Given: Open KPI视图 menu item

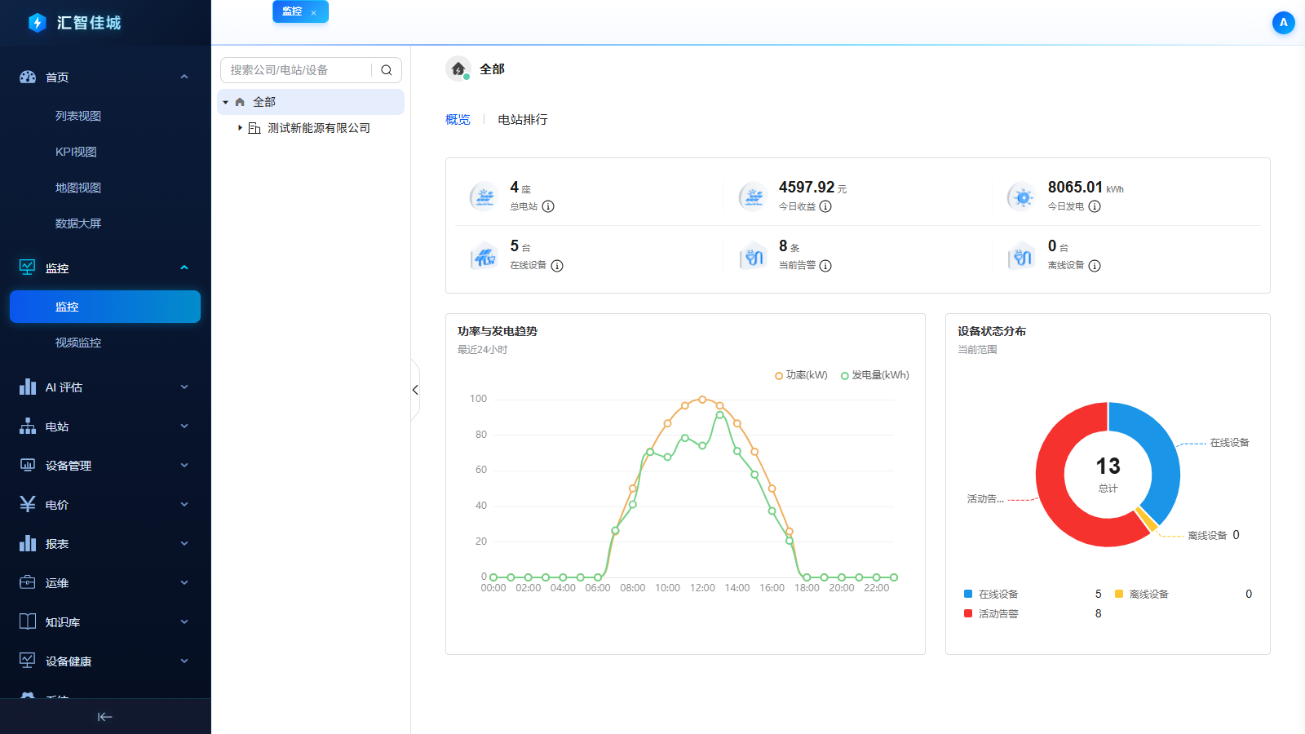Looking at the screenshot, I should (x=76, y=152).
